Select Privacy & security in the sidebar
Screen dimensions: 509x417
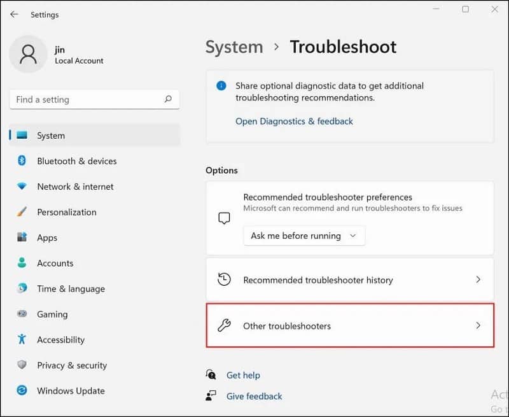[x=20, y=365]
